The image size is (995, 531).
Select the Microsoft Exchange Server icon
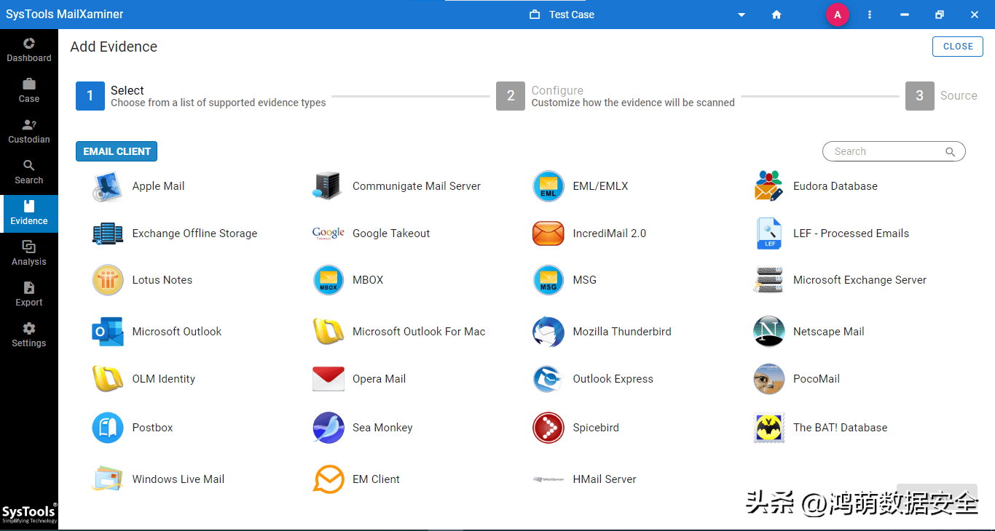768,280
